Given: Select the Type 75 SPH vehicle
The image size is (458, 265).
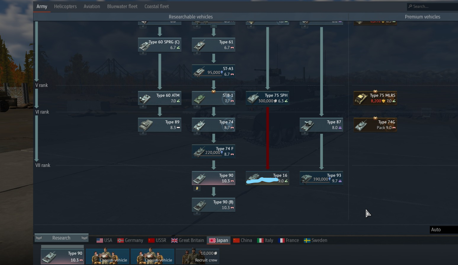Looking at the screenshot, I should (268, 98).
